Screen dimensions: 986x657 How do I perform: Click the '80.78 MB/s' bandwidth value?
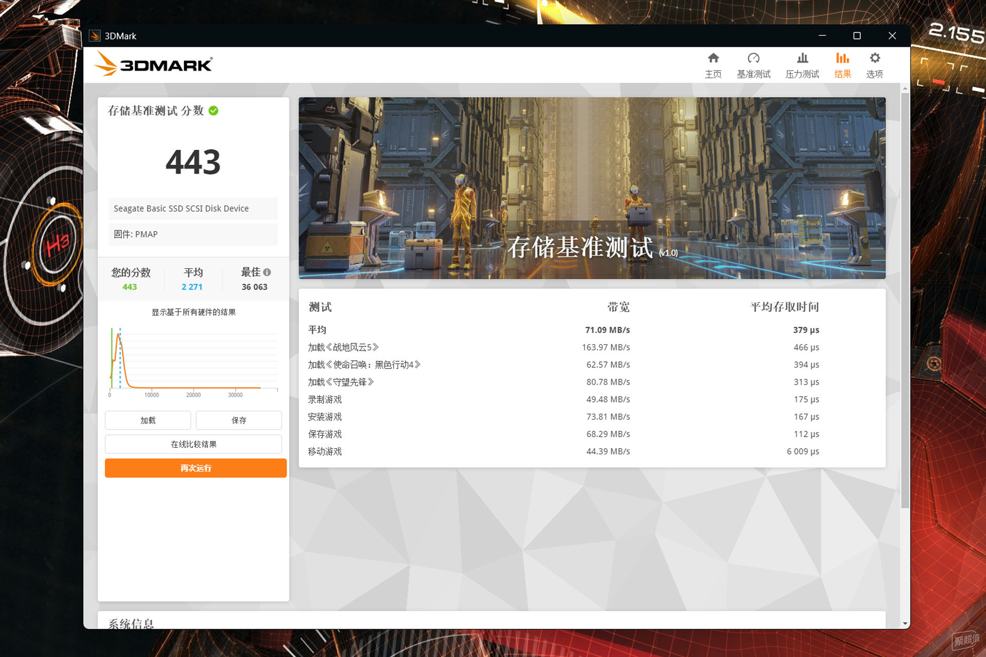(x=608, y=382)
